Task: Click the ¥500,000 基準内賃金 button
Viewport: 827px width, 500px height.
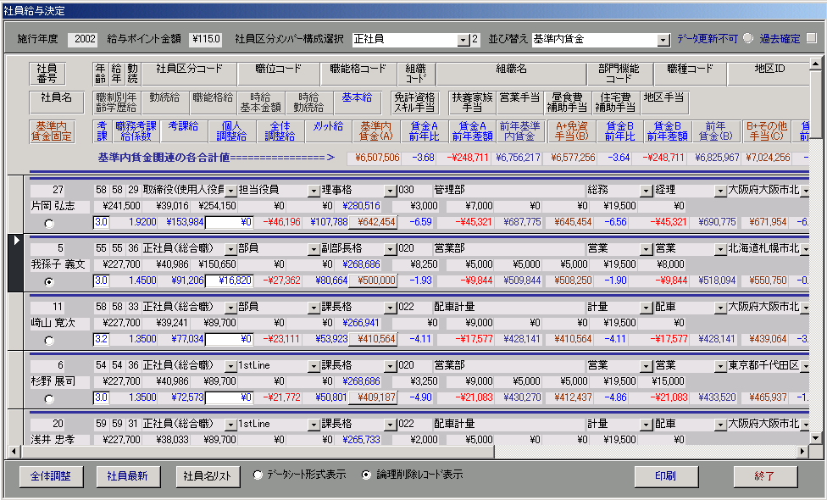Action: coord(374,281)
